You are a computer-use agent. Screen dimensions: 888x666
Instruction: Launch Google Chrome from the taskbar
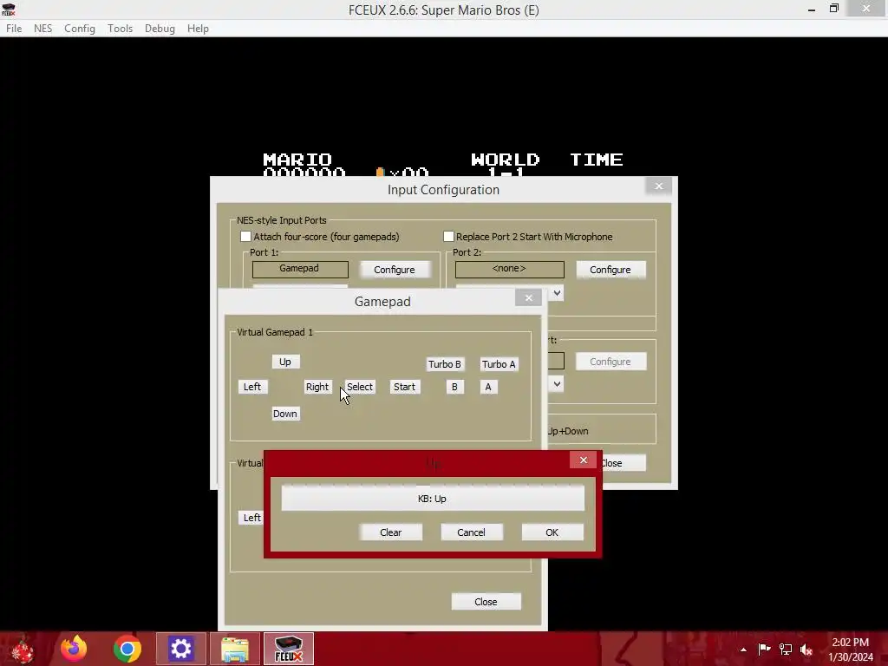pyautogui.click(x=127, y=649)
